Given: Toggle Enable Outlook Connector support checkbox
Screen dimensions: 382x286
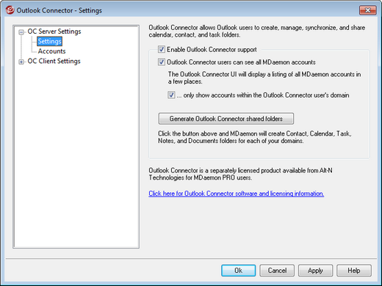Looking at the screenshot, I should [x=162, y=49].
